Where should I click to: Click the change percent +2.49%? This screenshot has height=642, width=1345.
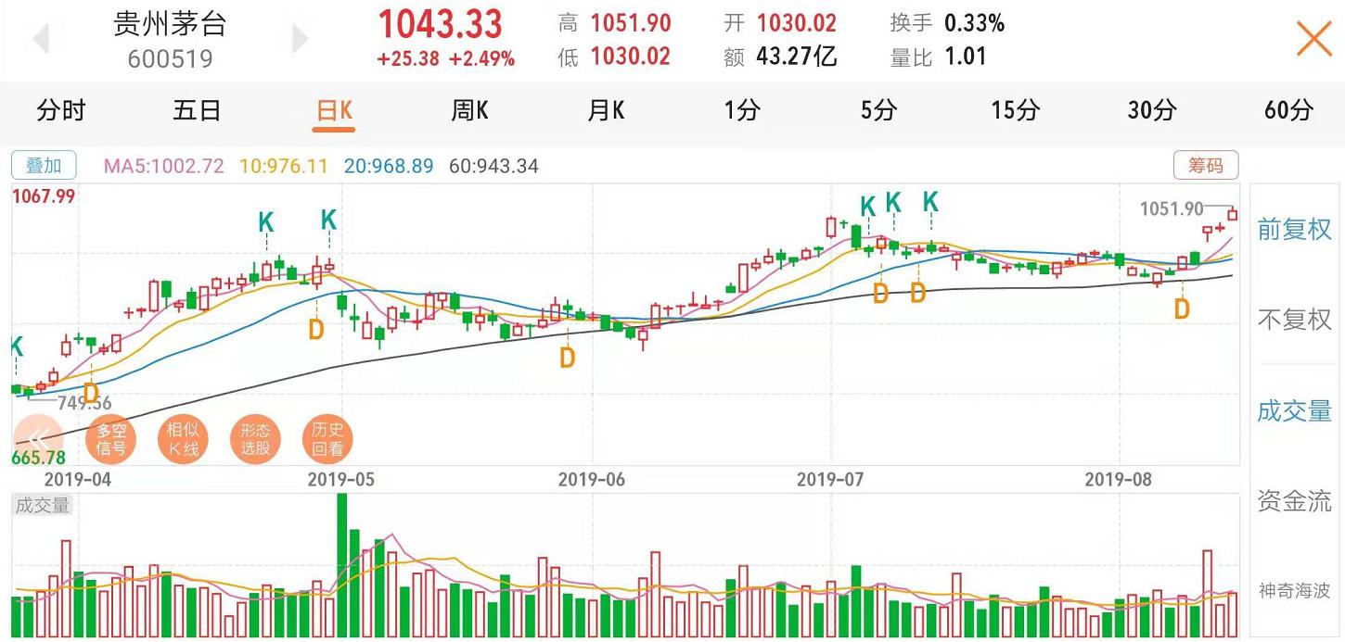click(x=481, y=59)
